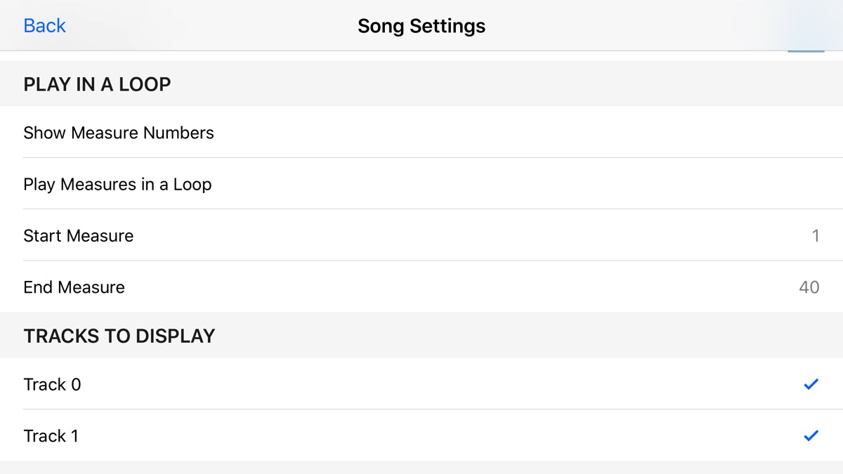Tap the blue checkmark beside Track 1

811,436
